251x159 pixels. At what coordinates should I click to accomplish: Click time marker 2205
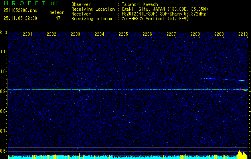click(123, 34)
